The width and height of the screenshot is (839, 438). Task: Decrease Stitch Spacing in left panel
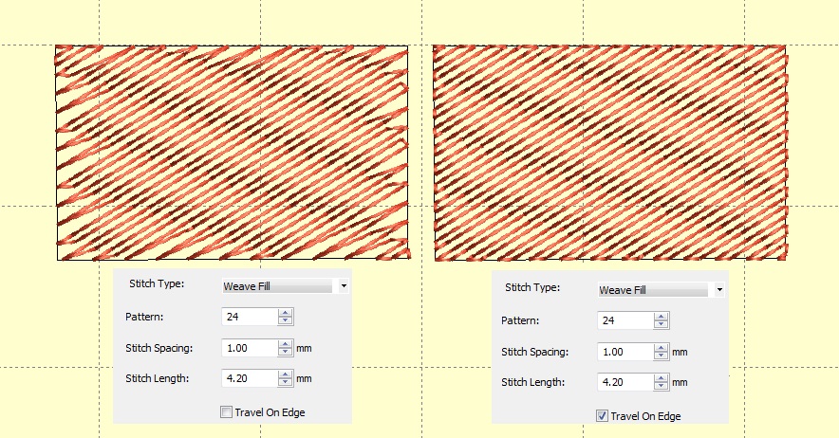pos(285,352)
